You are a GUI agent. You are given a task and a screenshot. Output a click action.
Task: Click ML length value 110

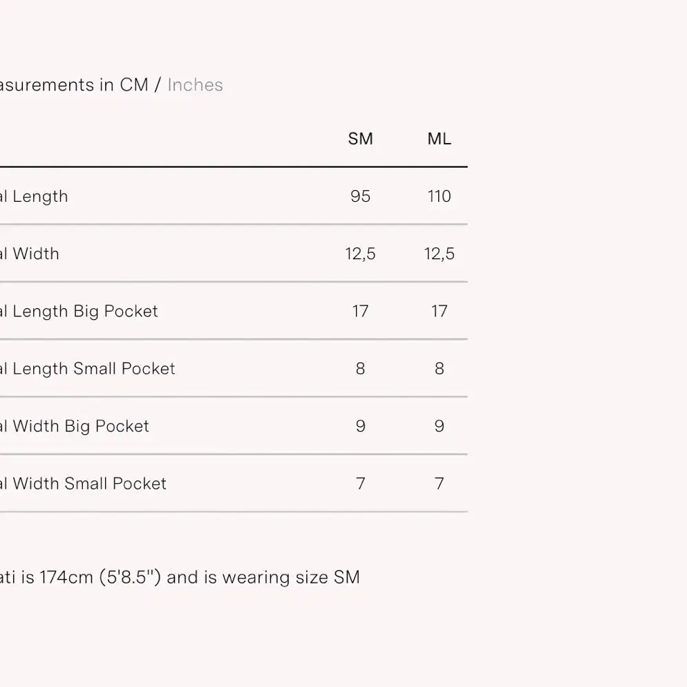[439, 196]
